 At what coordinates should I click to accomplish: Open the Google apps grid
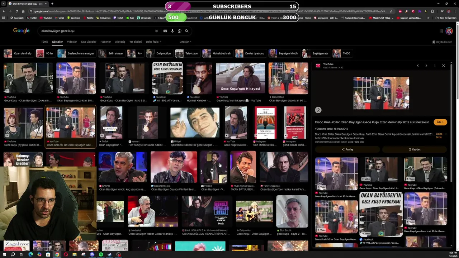coord(441,31)
